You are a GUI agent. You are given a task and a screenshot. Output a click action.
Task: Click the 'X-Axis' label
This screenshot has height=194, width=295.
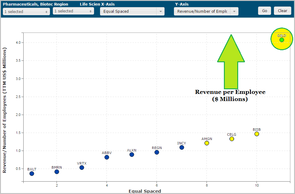tap(108, 4)
